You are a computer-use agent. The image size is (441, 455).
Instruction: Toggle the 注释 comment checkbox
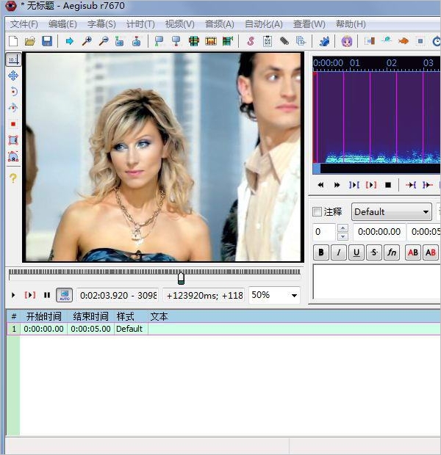click(x=318, y=211)
